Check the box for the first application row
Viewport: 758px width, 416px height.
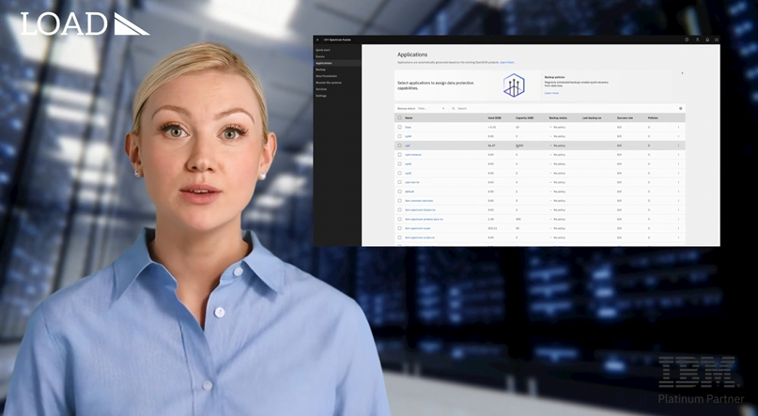[399, 127]
